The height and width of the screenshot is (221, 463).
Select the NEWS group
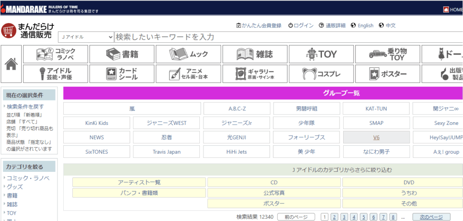[x=97, y=137]
